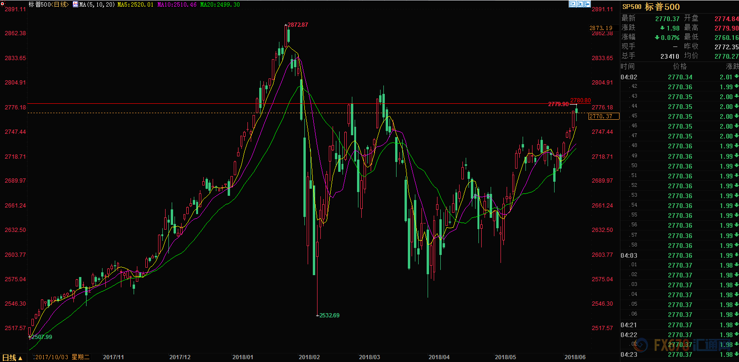The image size is (739, 362).
Task: Click the 2780.80 horizontal line label
Action: (580, 100)
